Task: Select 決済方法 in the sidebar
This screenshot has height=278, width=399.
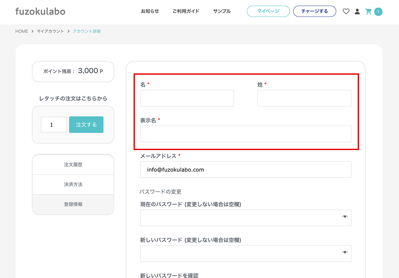Action: (73, 184)
